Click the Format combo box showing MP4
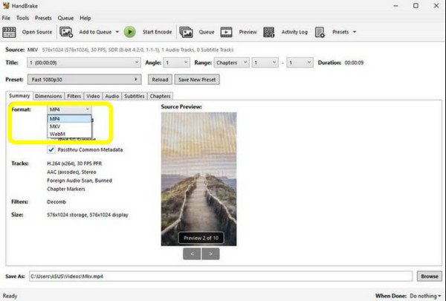The image size is (446, 301). [69, 109]
